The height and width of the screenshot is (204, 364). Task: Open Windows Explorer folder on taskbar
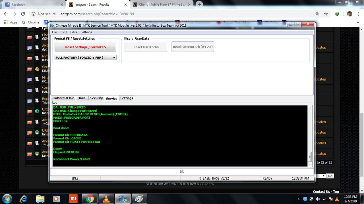(40, 199)
